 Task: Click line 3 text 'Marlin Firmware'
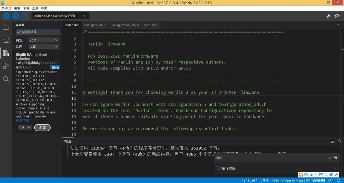(106, 44)
